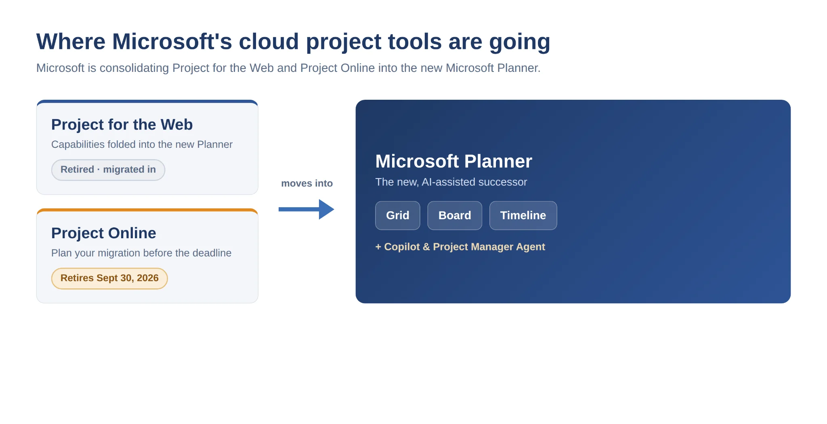Click the Grid view chip
The image size is (827, 424).
pyautogui.click(x=397, y=215)
